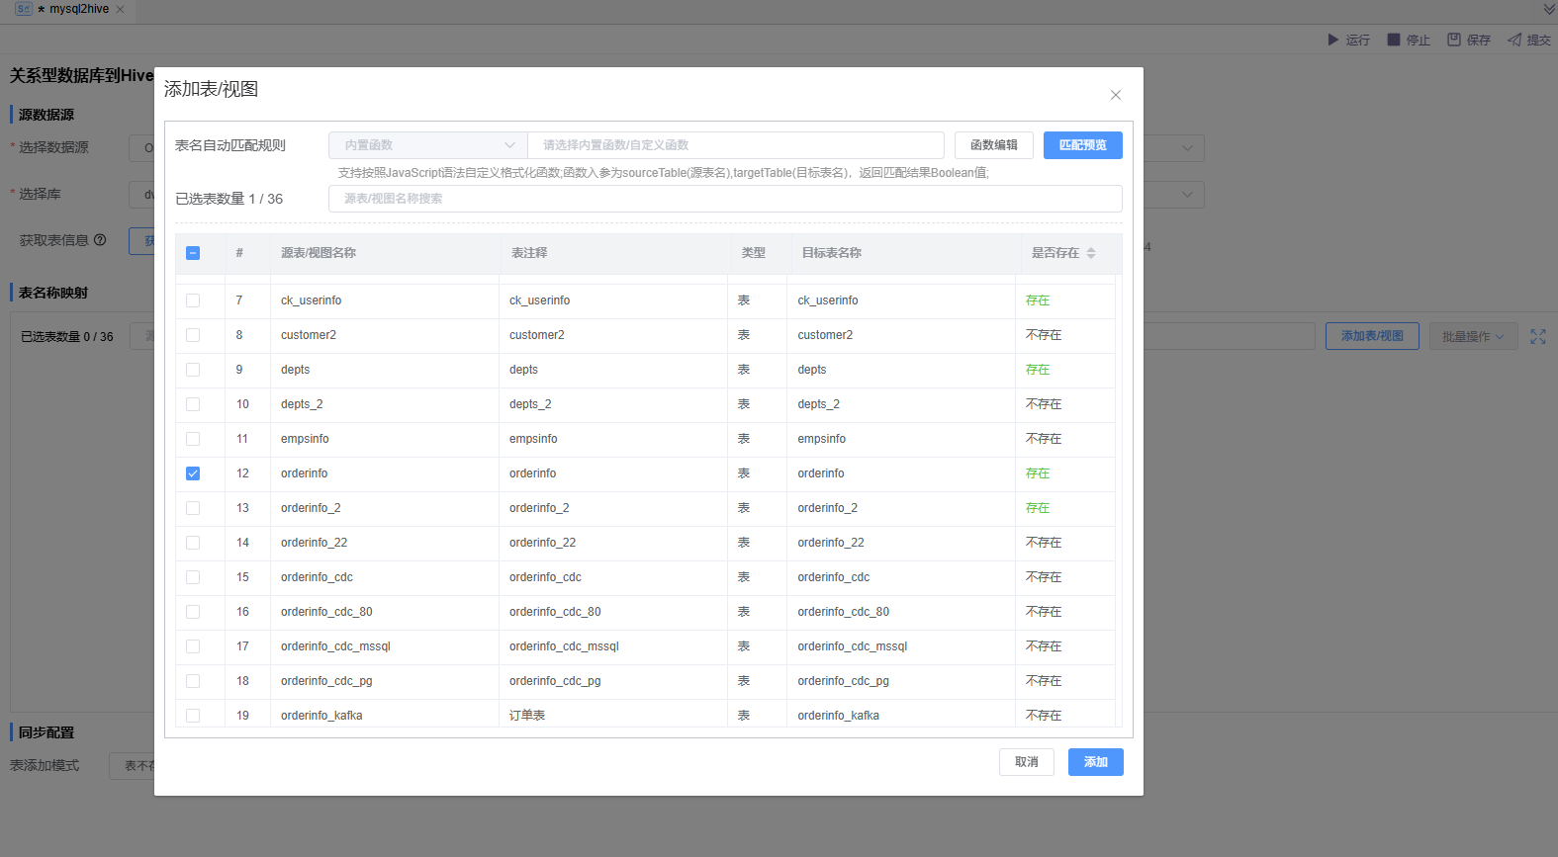Check the customer2 row checkbox
Viewport: 1558px width, 857px height.
tap(193, 335)
